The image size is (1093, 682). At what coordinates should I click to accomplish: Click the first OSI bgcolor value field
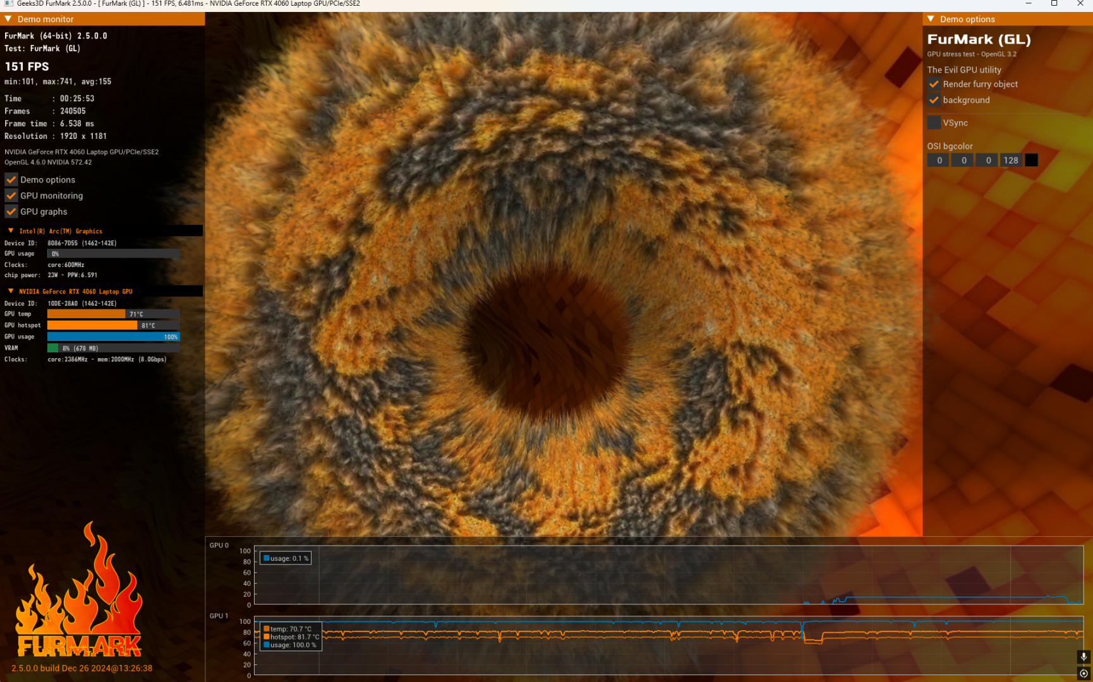tap(938, 160)
